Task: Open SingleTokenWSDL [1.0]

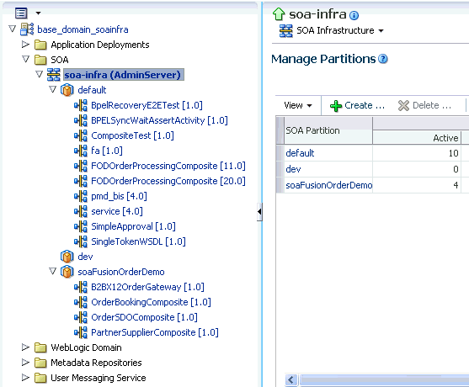Action: [x=138, y=241]
